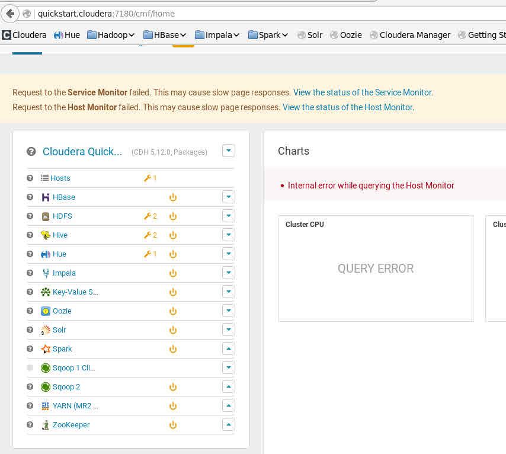Viewport: 506px width, 454px height.
Task: Open Oozie actions dropdown
Action: click(x=229, y=311)
